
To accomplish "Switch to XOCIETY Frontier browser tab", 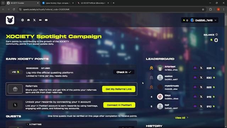I will [x=23, y=3].
